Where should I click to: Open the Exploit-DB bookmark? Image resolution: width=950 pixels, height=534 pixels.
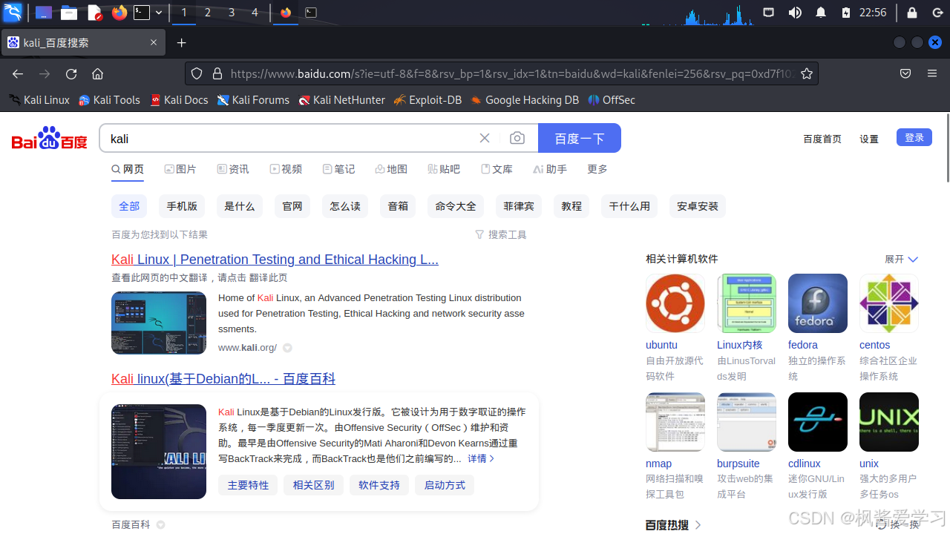coord(427,100)
